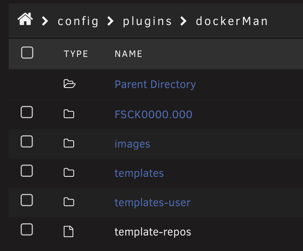This screenshot has height=251, width=303.
Task: Click chevron arrow before dockerMan
Action: point(183,21)
